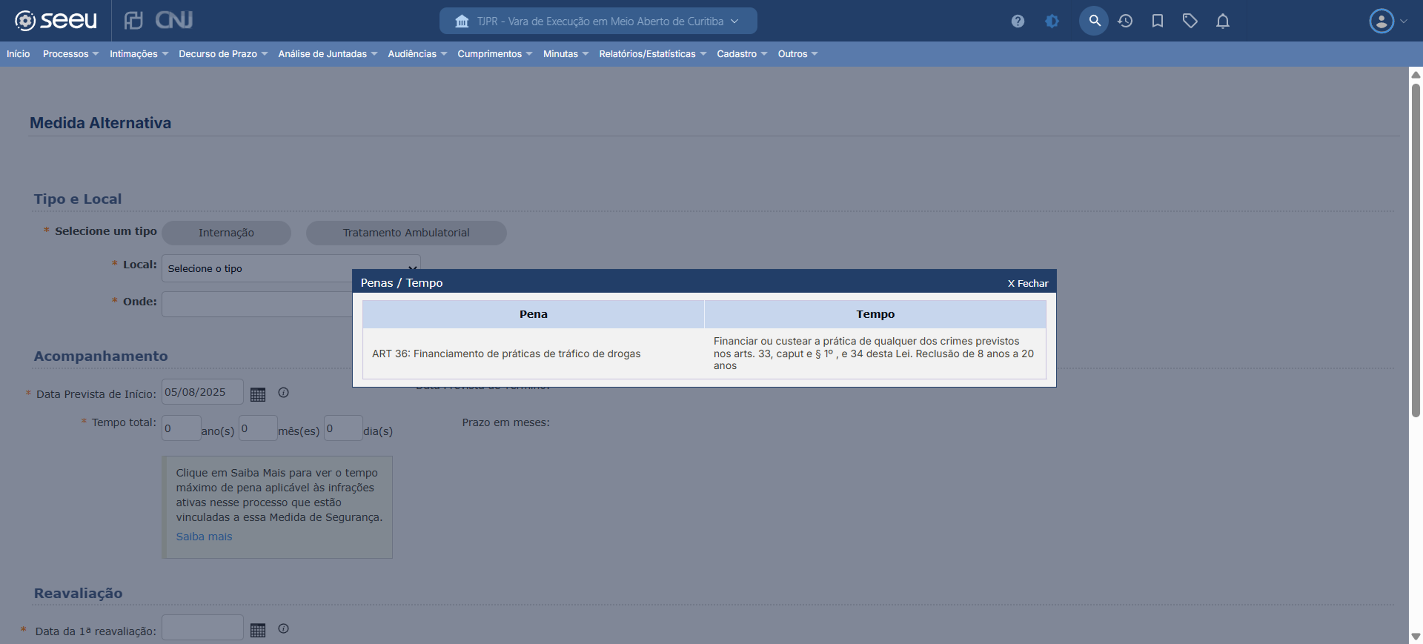Expand the user account chevron

pos(1404,21)
